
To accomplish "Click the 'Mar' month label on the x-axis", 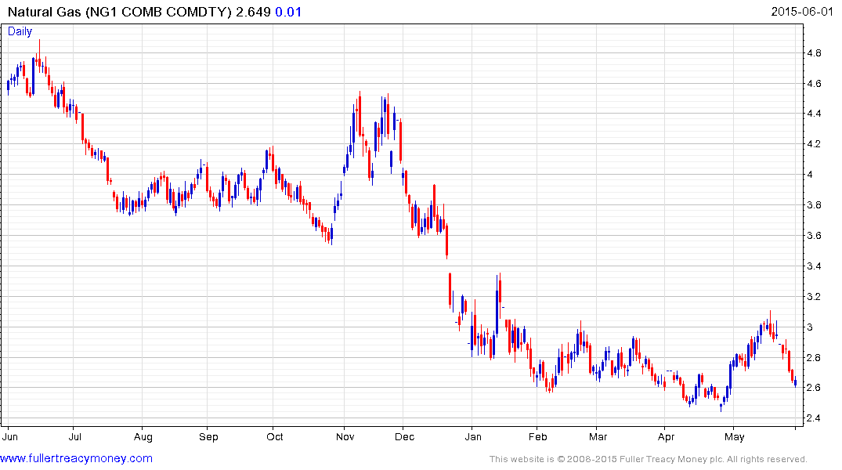I will click(598, 436).
